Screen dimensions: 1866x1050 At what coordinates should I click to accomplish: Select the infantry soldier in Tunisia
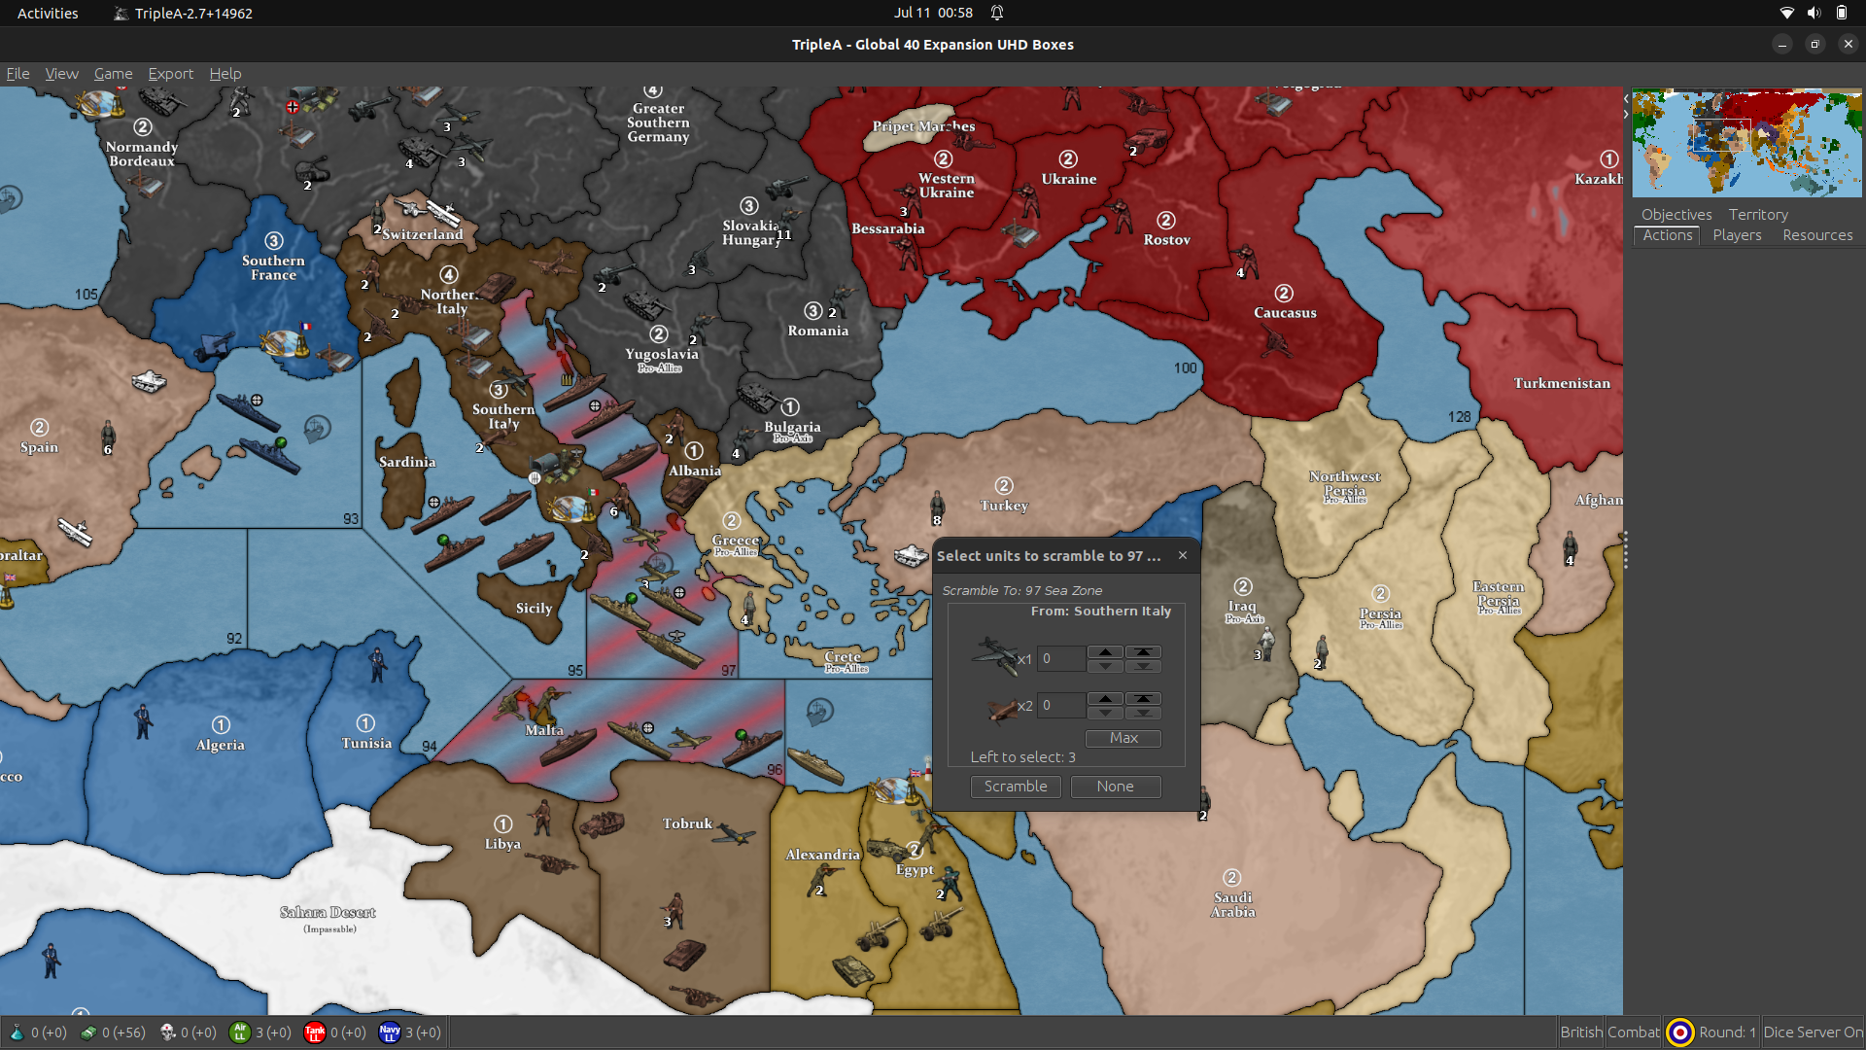coord(377,664)
